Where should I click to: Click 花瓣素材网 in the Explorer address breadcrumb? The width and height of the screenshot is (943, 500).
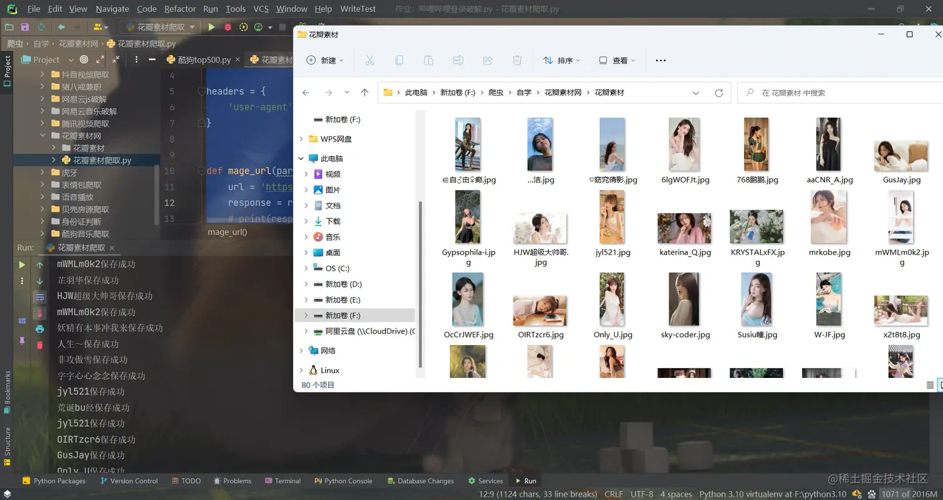coord(563,92)
